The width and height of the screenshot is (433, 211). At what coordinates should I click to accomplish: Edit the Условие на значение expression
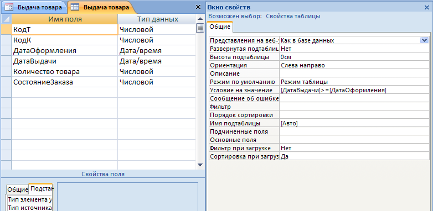point(354,90)
